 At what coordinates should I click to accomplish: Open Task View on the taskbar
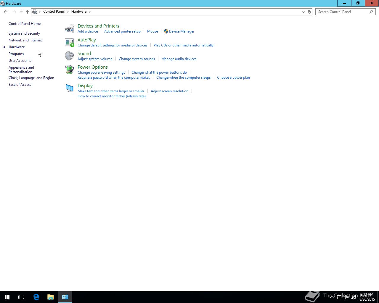point(21,297)
